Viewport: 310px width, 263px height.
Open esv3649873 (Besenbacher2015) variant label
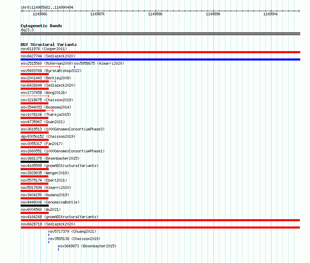87,246
